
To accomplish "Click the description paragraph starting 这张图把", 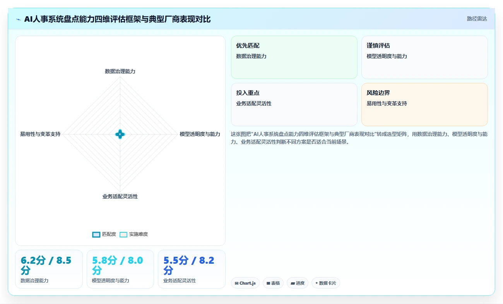I will 359,138.
